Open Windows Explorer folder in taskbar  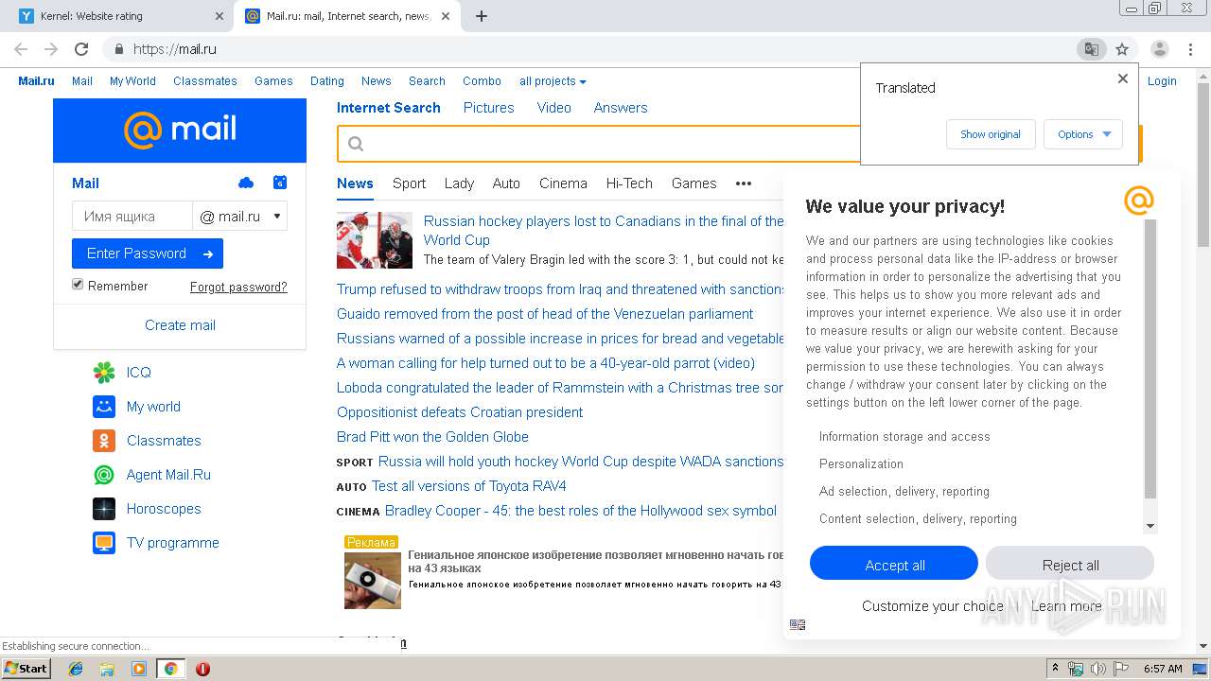coord(107,669)
